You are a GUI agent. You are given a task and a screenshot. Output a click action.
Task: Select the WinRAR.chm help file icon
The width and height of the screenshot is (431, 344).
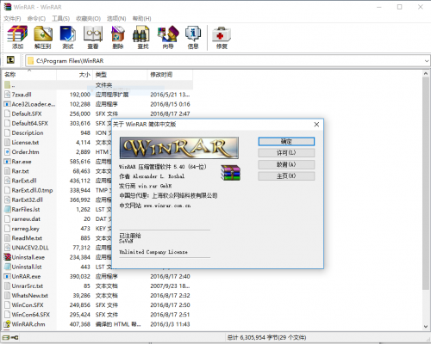(7, 324)
